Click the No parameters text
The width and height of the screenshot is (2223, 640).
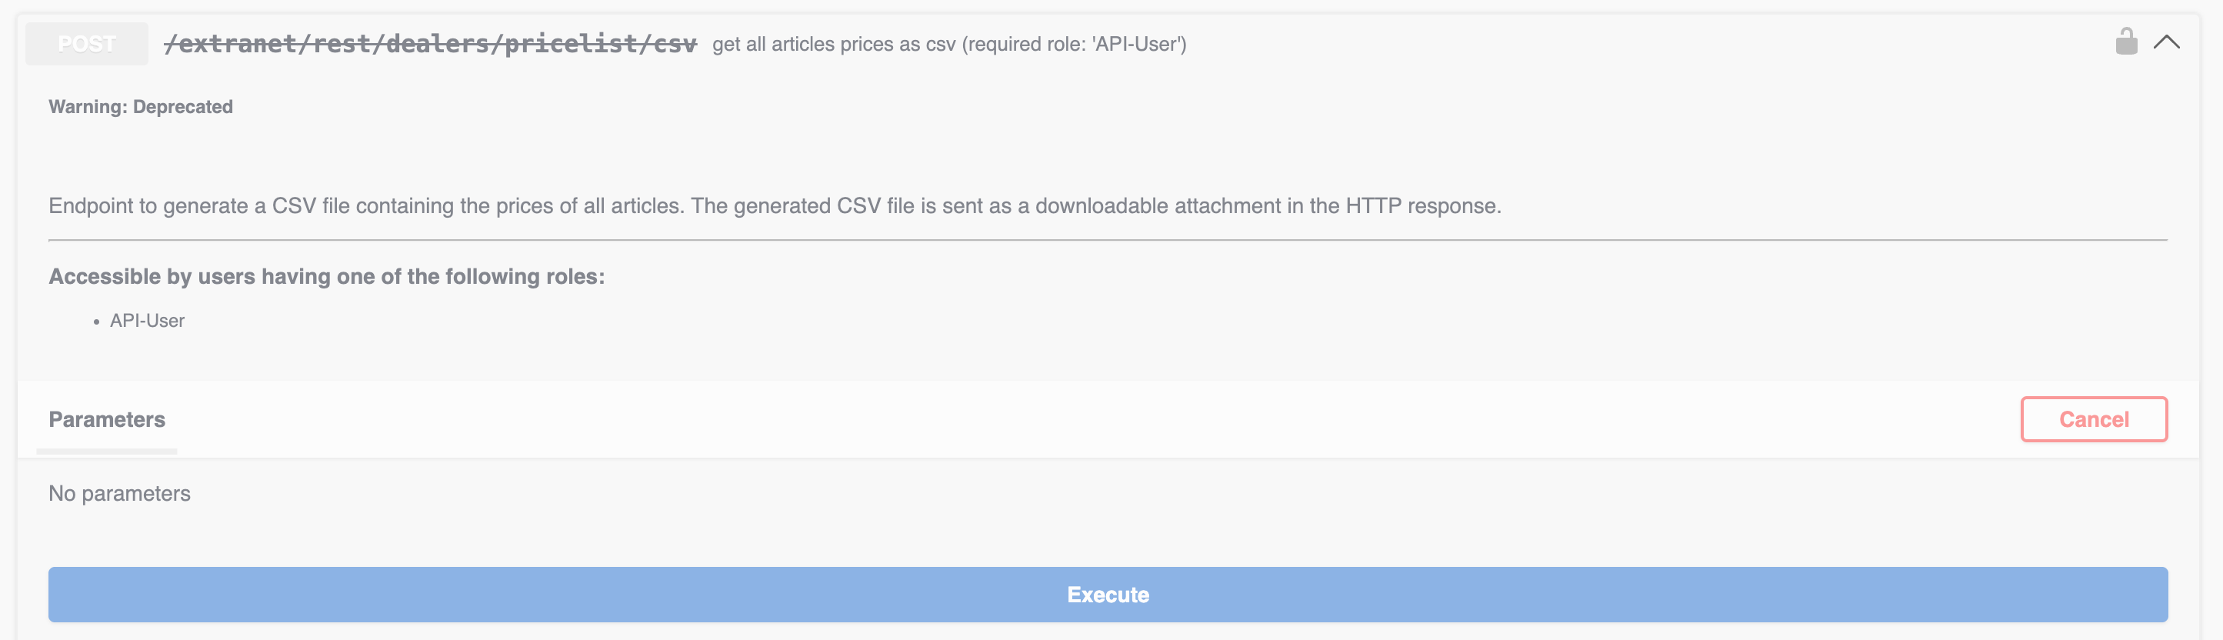pos(119,493)
